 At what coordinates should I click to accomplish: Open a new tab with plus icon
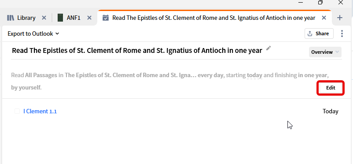pos(339,18)
